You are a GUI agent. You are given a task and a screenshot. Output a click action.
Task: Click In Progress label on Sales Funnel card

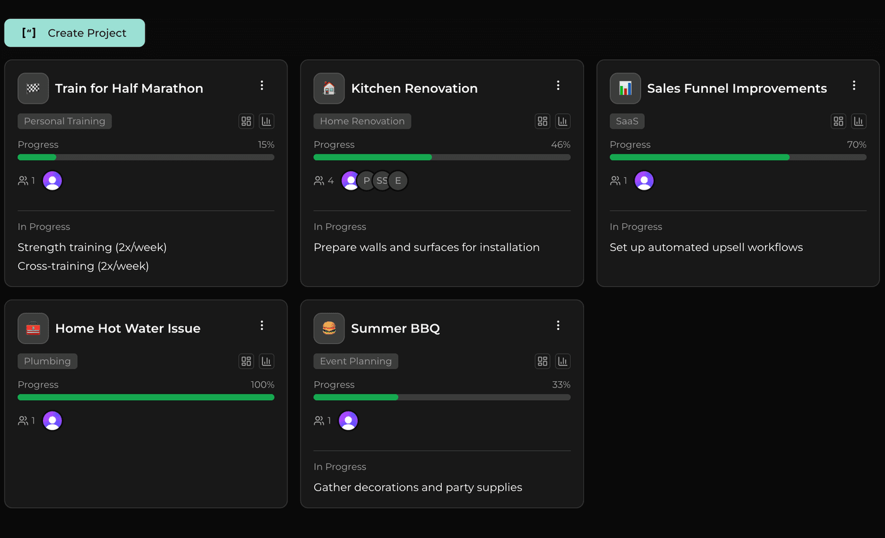(x=636, y=227)
